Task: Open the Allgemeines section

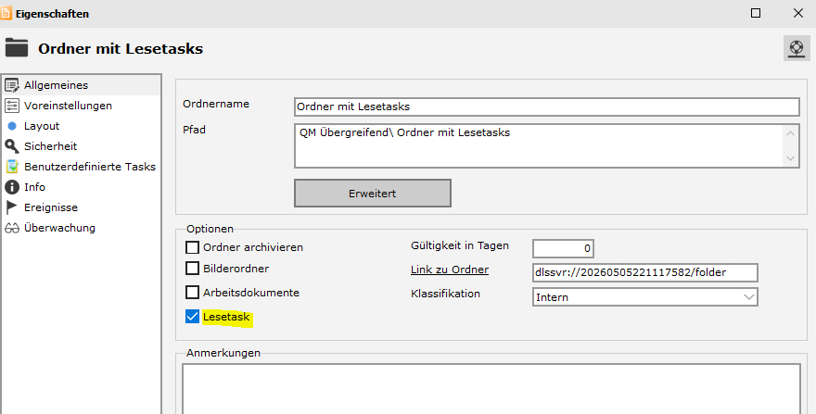Action: point(82,85)
